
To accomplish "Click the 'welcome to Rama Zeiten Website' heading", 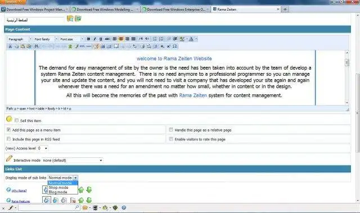I will coord(174,58).
